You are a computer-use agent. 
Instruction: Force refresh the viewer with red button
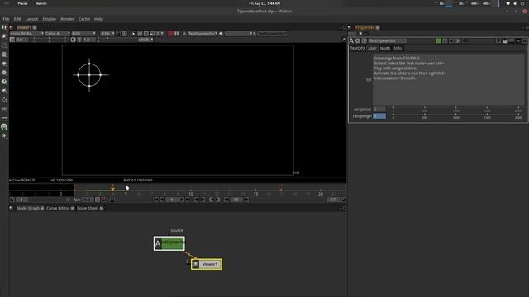170,34
